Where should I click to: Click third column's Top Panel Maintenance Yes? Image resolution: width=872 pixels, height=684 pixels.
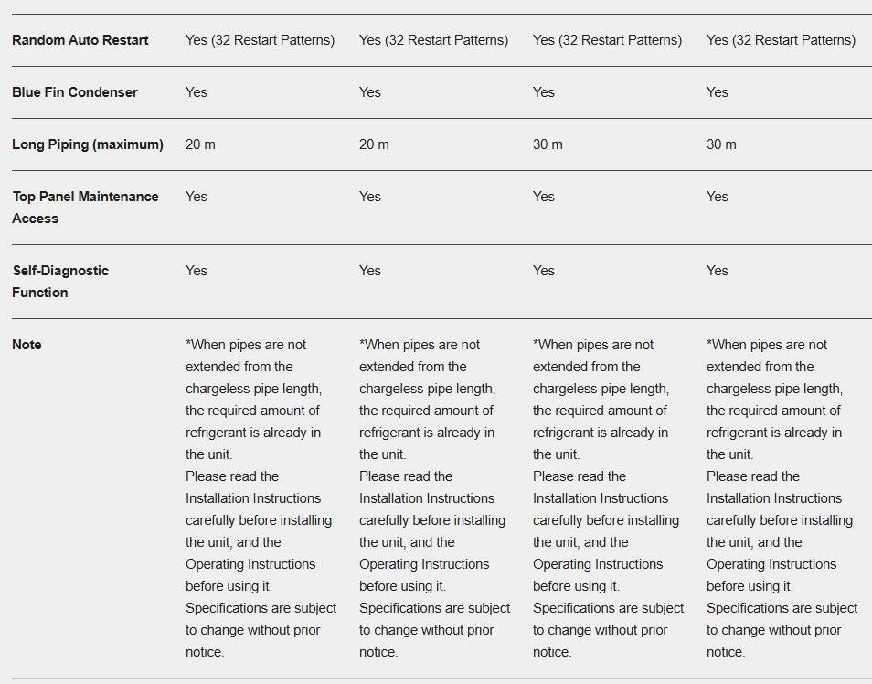543,197
